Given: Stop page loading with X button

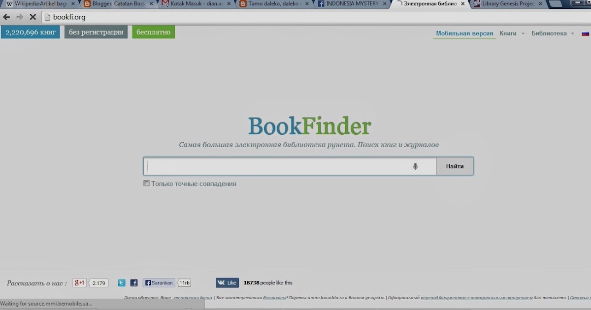Looking at the screenshot, I should point(33,17).
